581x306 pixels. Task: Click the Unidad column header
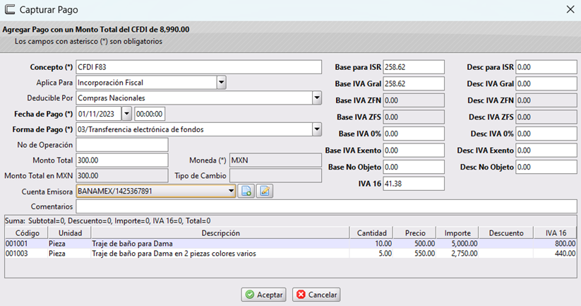(70, 233)
